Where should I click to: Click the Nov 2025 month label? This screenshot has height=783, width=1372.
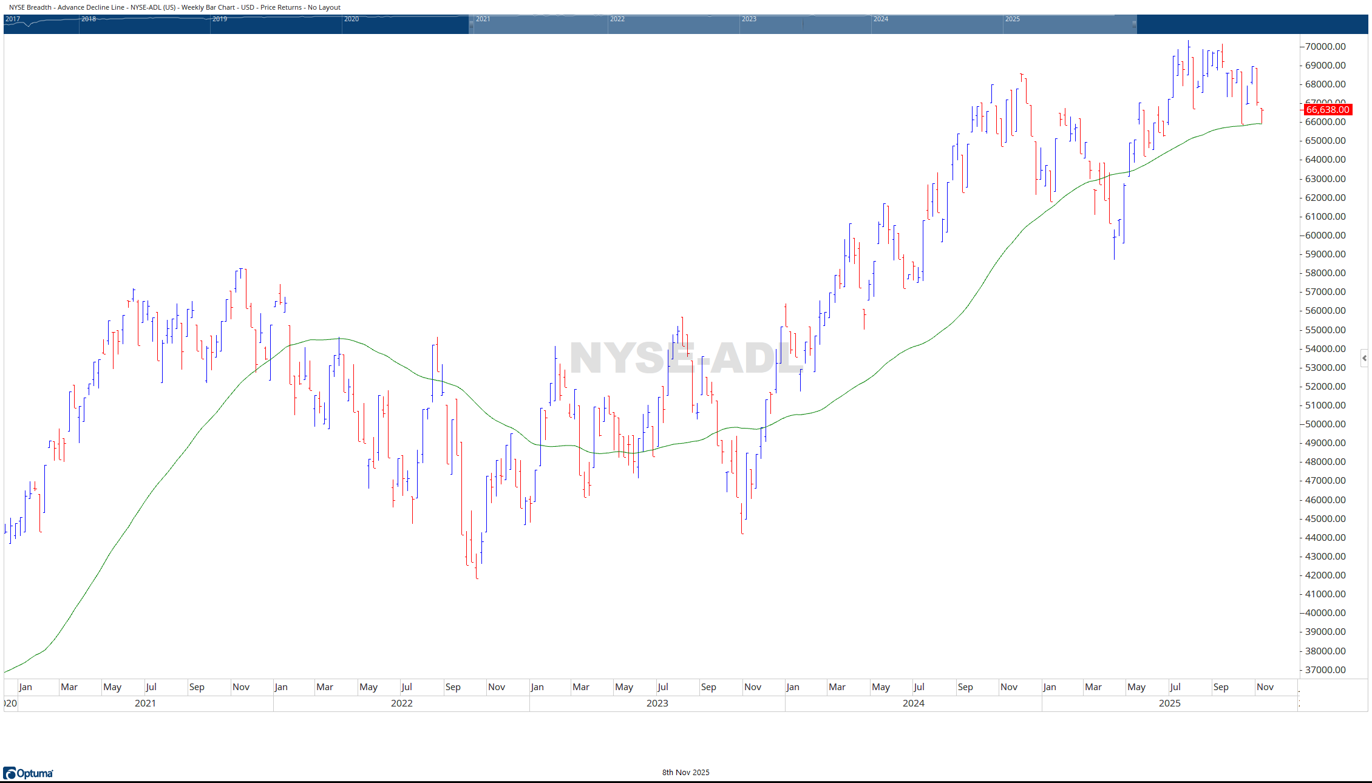click(1265, 687)
